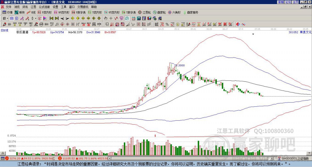Viewport: 312px width, 167px height.
Task: Click the Tp=90.5928 indicator value
Action: (x=39, y=32)
